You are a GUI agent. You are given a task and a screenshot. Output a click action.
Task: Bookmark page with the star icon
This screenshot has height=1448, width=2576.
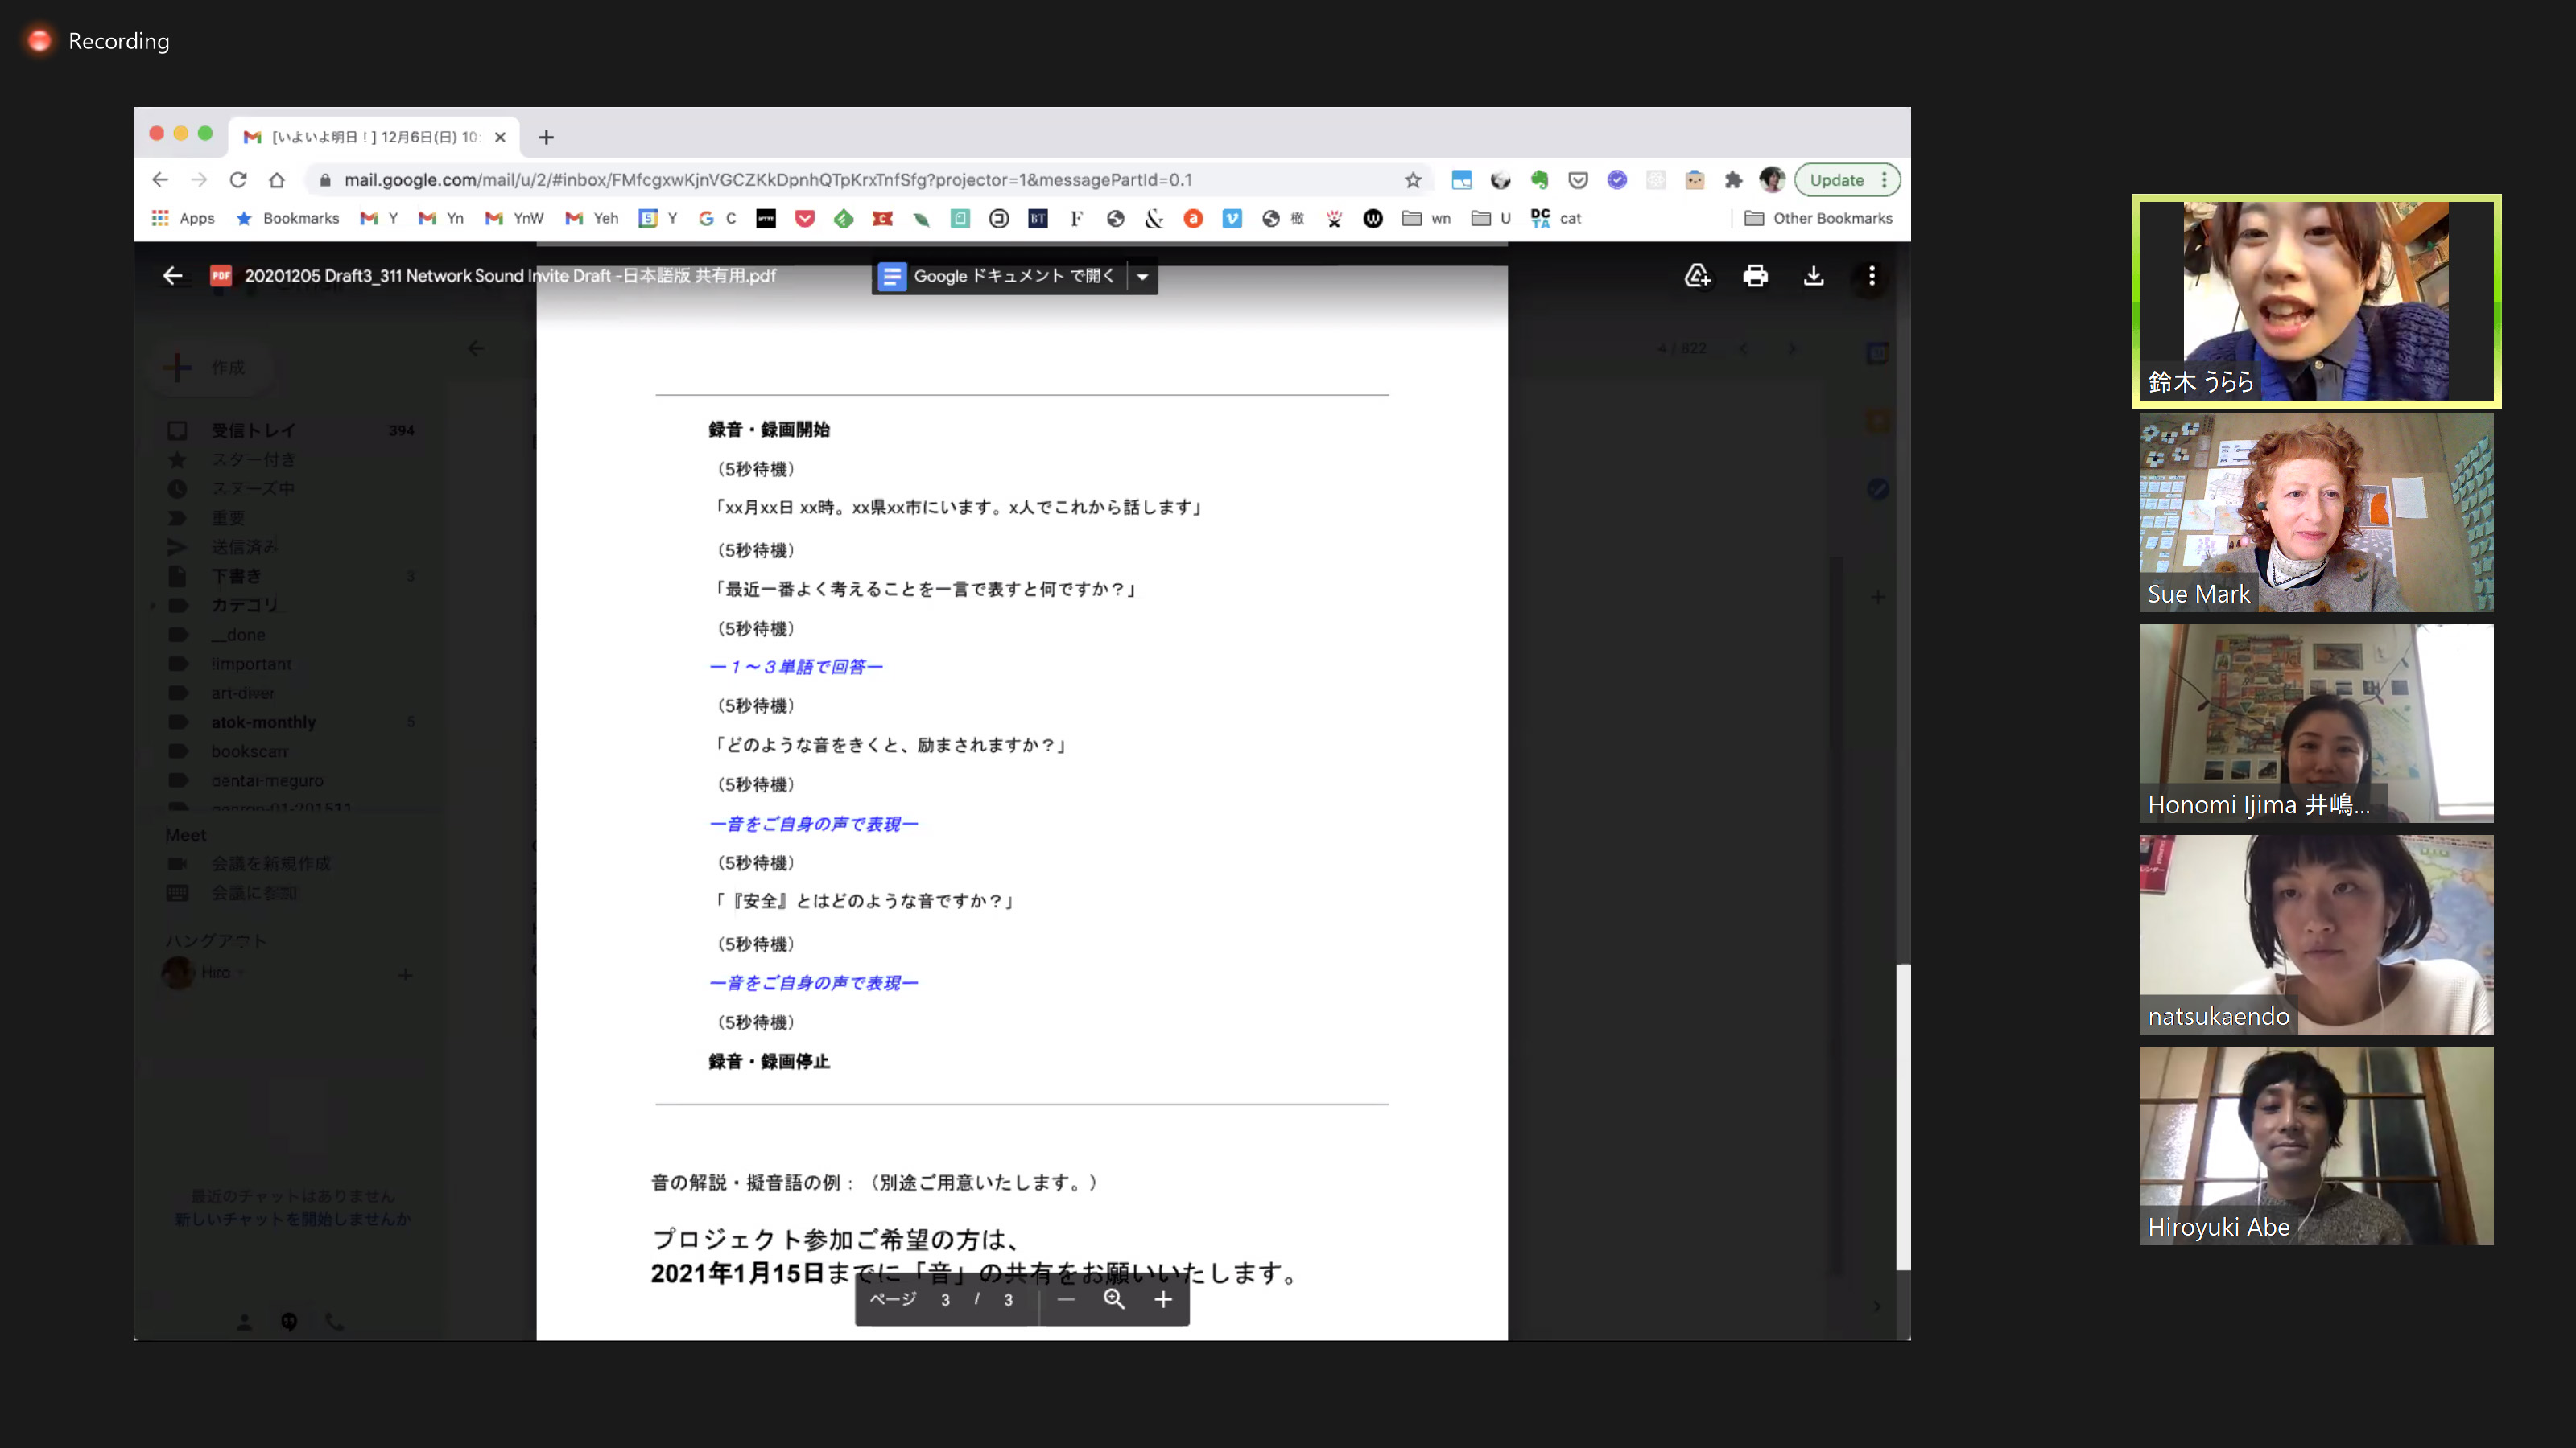[x=1412, y=180]
